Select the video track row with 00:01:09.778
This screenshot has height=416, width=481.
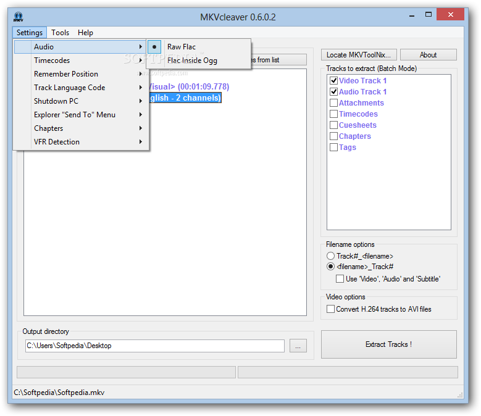pos(189,87)
